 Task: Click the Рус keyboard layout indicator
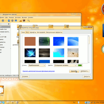click(x=74, y=102)
